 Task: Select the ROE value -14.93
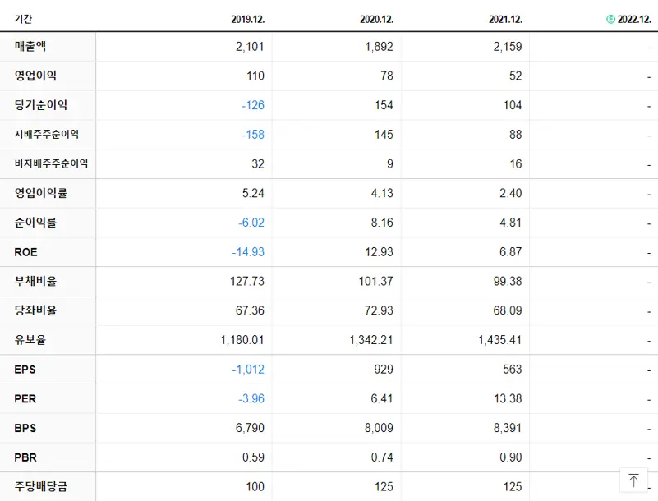248,252
